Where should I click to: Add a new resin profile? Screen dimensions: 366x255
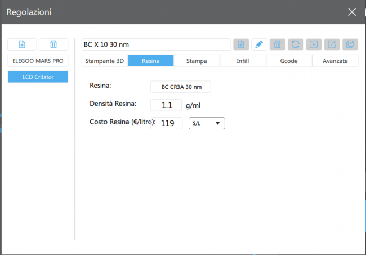tap(240, 44)
